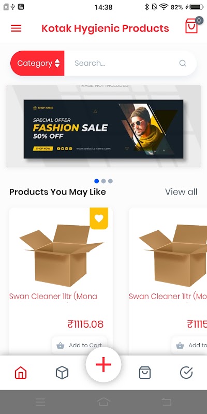This screenshot has width=207, height=414.
Task: Select the second carousel dot
Action: point(103,181)
